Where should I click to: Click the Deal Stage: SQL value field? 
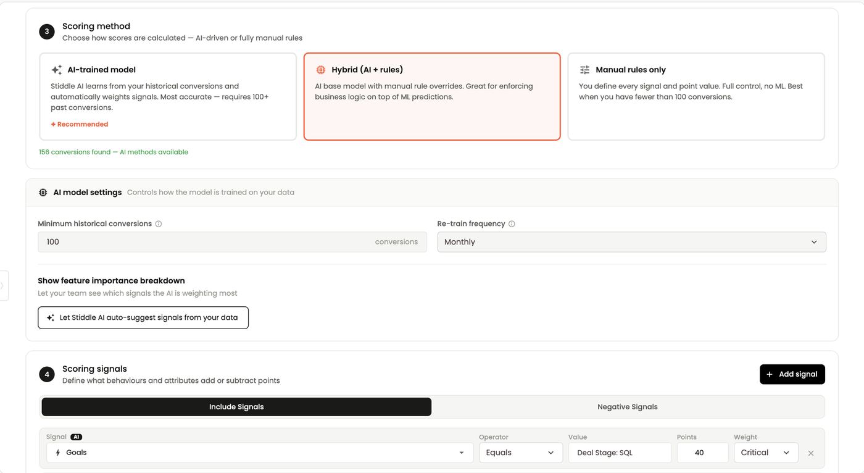click(x=620, y=453)
